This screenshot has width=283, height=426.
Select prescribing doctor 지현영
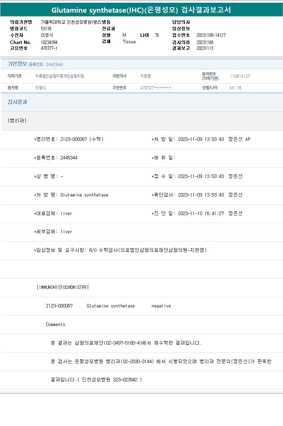(145, 76)
